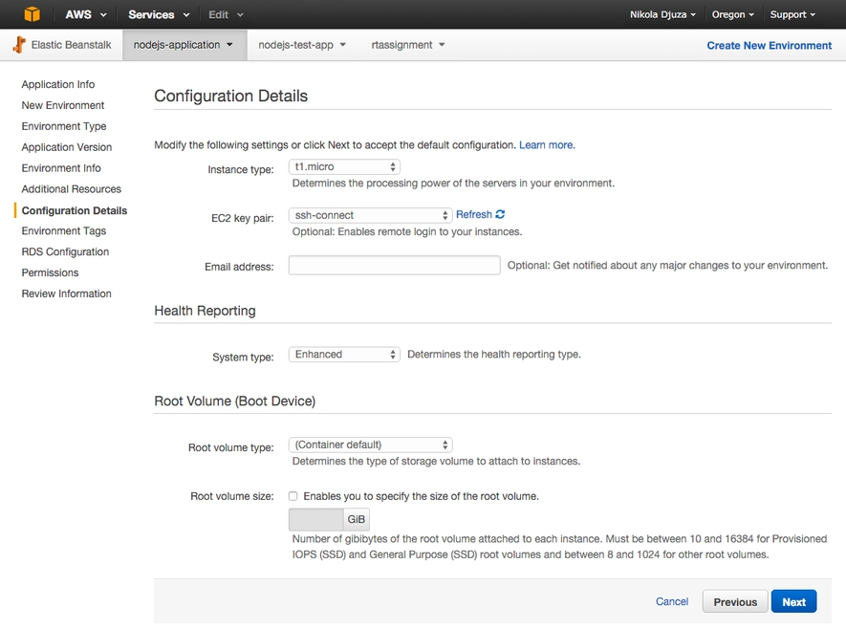846x629 pixels.
Task: Open the Services menu in top bar
Action: point(159,14)
